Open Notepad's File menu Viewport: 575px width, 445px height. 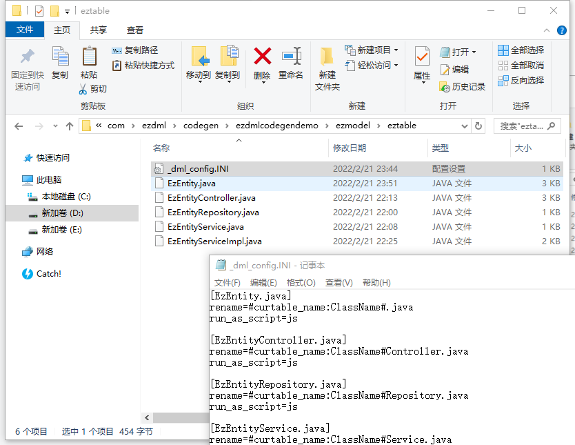[x=227, y=283]
